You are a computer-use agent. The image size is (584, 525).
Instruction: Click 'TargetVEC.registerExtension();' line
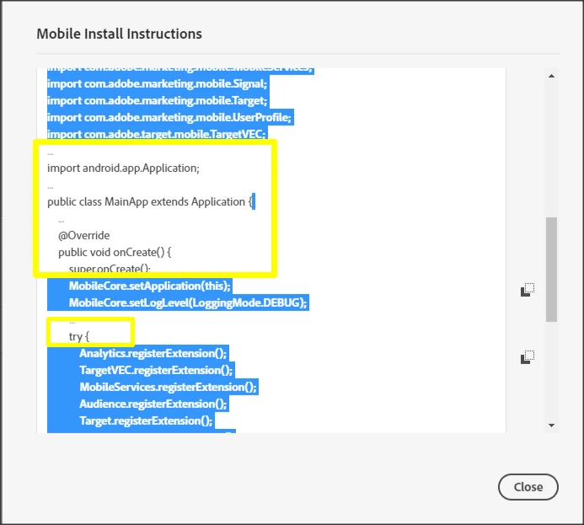click(156, 370)
